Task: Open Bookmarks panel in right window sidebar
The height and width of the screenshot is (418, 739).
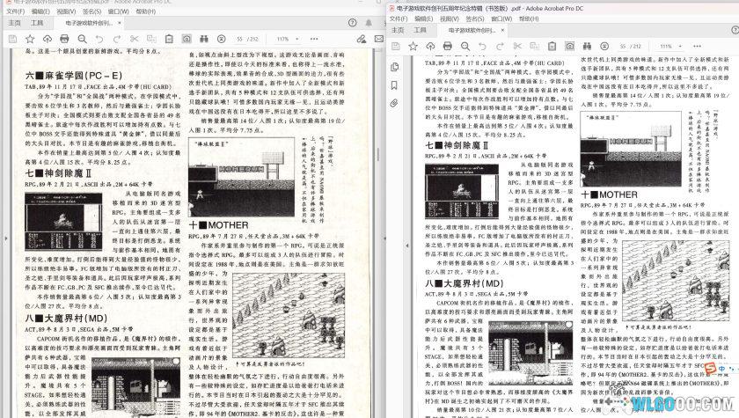Action: (x=394, y=85)
